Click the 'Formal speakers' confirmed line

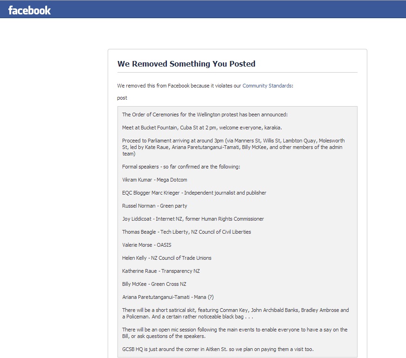(181, 167)
